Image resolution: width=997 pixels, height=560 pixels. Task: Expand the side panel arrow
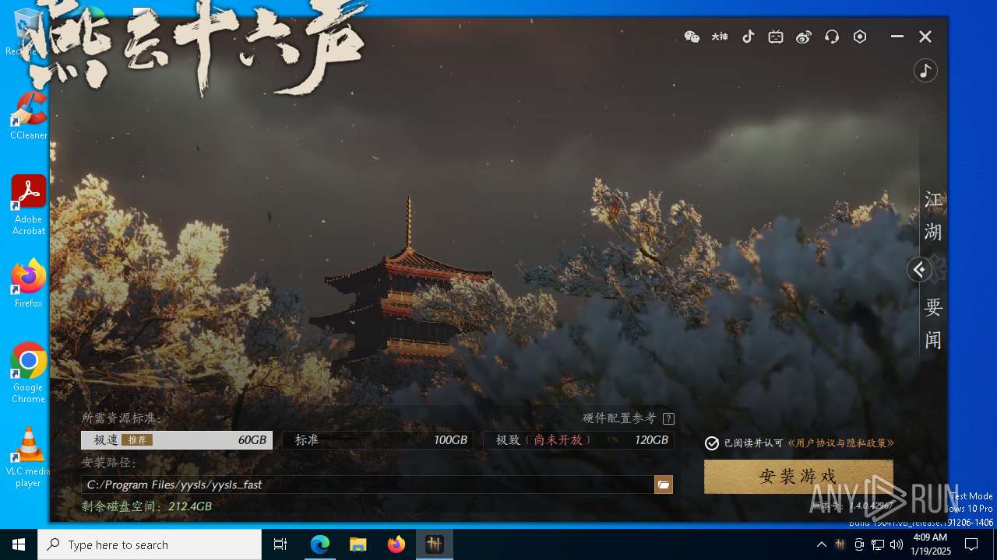coord(919,270)
